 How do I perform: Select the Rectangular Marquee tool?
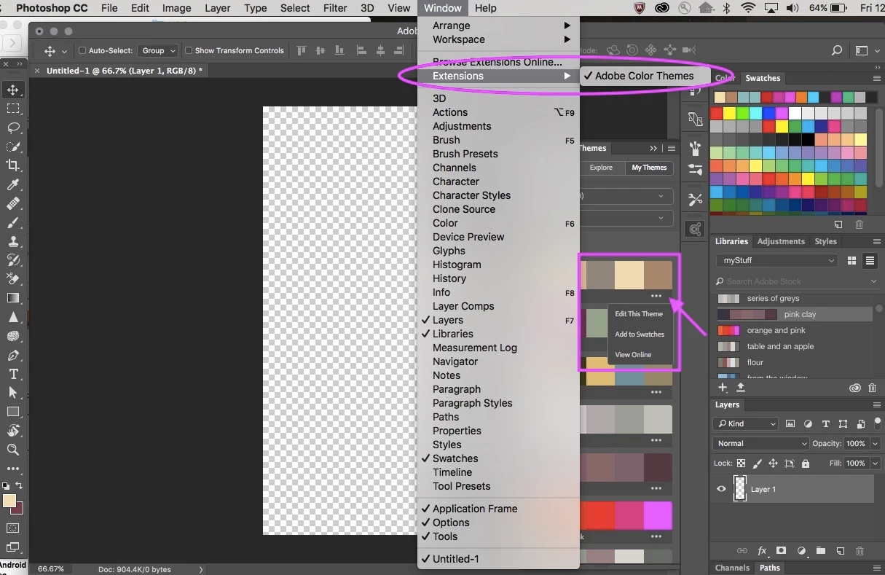click(13, 109)
